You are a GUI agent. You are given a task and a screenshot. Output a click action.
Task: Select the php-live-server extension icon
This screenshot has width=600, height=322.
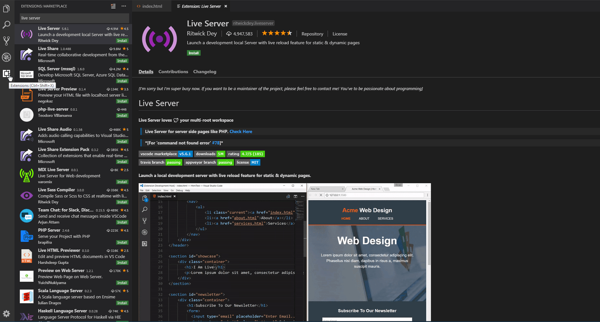coord(27,115)
